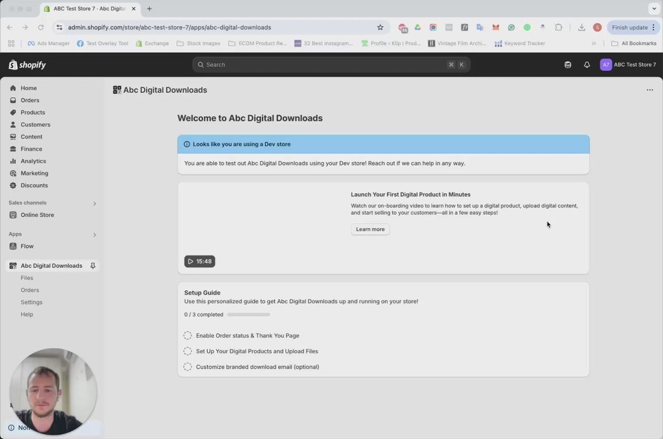Open the Flow app icon

coord(13,246)
